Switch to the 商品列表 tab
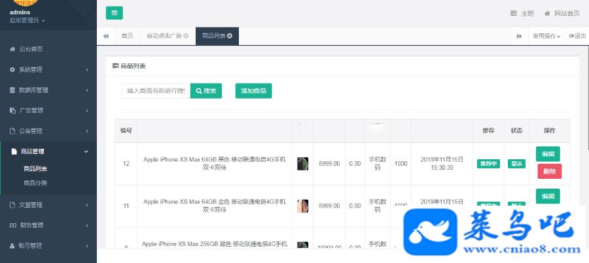 pyautogui.click(x=213, y=36)
